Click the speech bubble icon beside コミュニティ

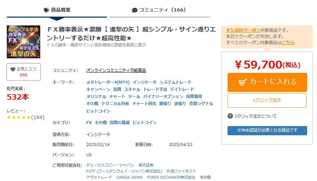tap(135, 10)
